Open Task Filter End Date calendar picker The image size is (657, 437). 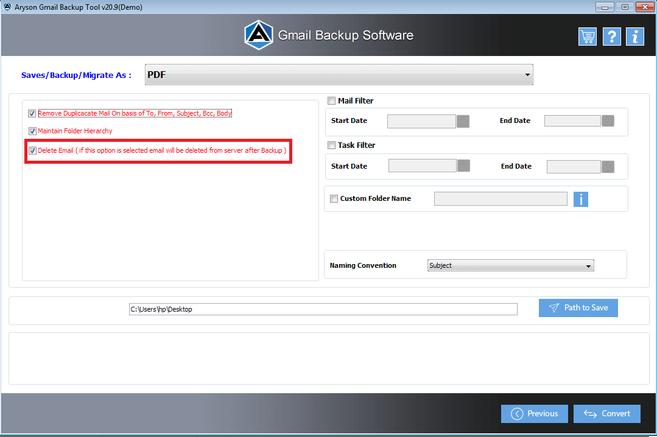[x=608, y=167]
